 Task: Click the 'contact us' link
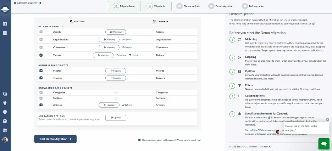(306, 24)
